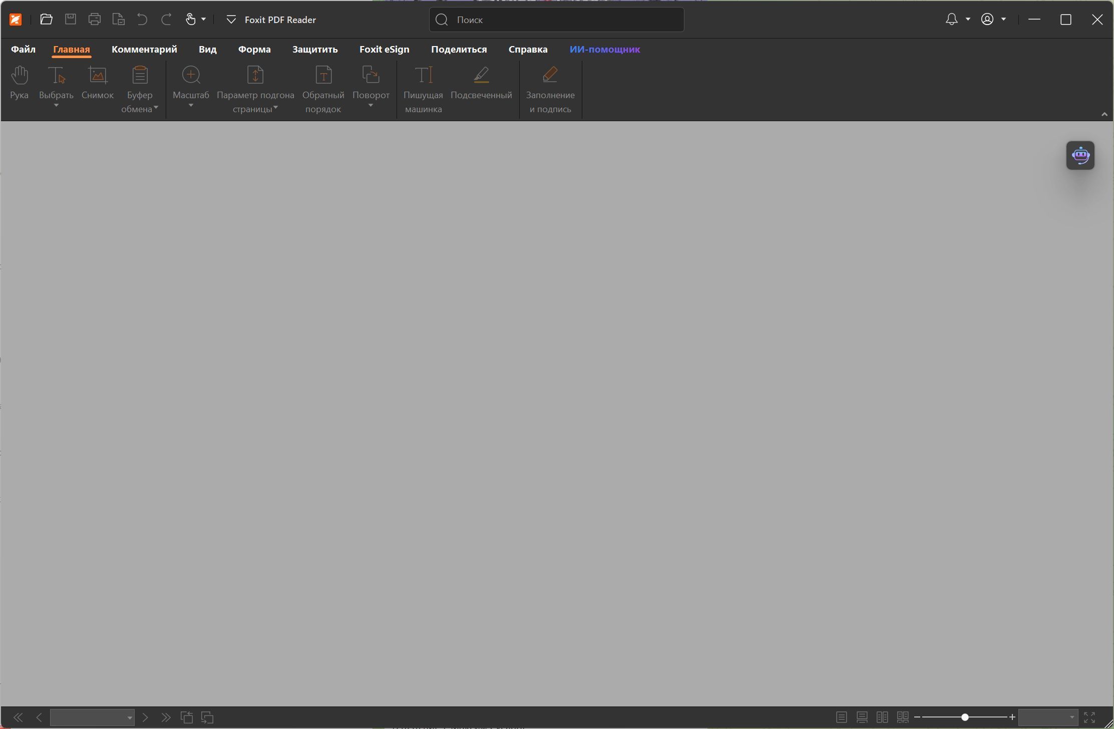This screenshot has height=729, width=1114.
Task: Open the Справка tab
Action: tap(528, 49)
